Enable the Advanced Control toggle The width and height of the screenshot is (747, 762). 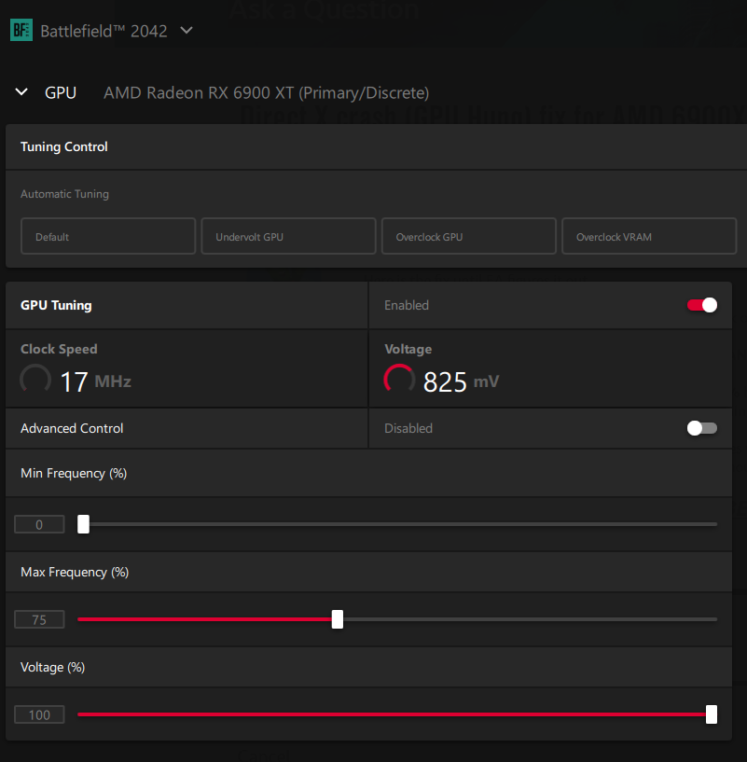[x=702, y=428]
